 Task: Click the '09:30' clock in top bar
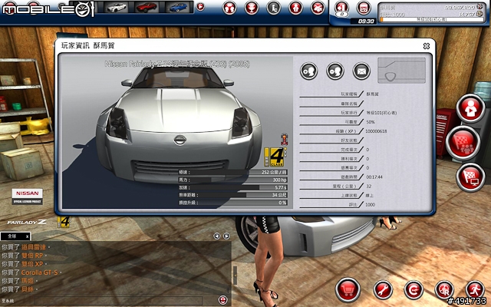pos(366,21)
